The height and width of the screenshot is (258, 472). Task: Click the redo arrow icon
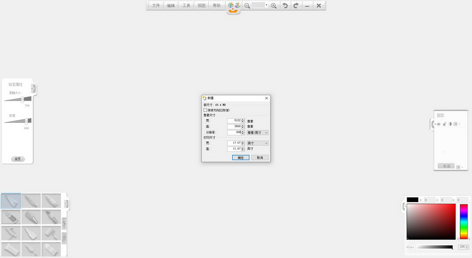(296, 5)
